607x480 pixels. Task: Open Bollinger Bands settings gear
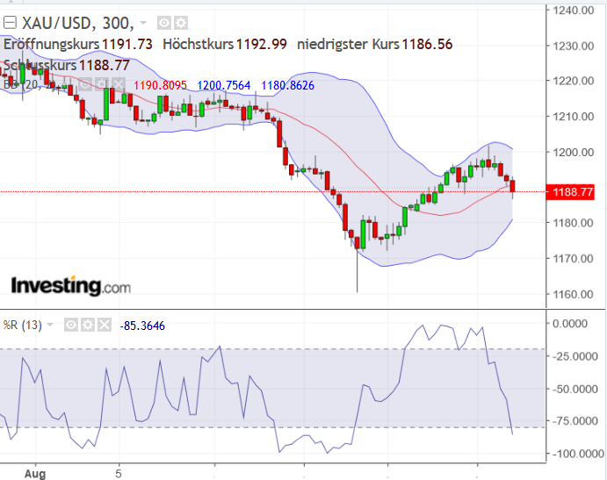[102, 84]
